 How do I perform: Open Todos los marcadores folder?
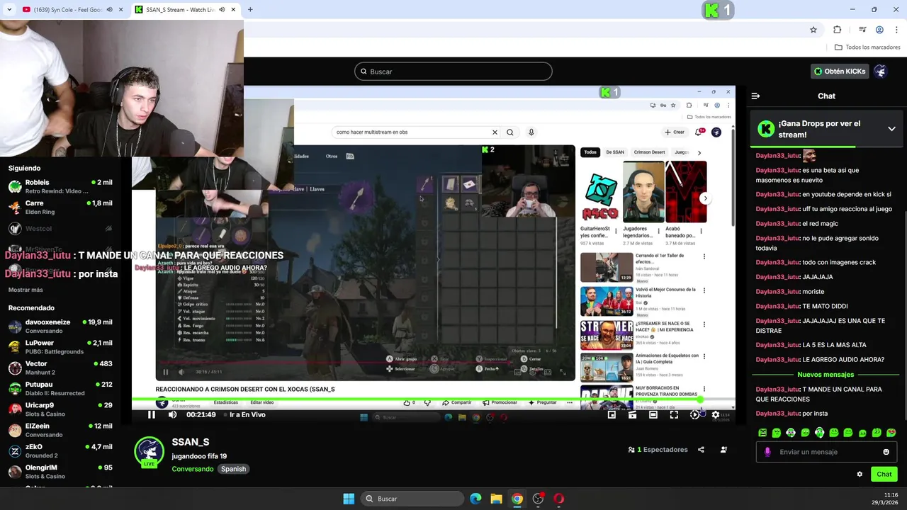[867, 47]
